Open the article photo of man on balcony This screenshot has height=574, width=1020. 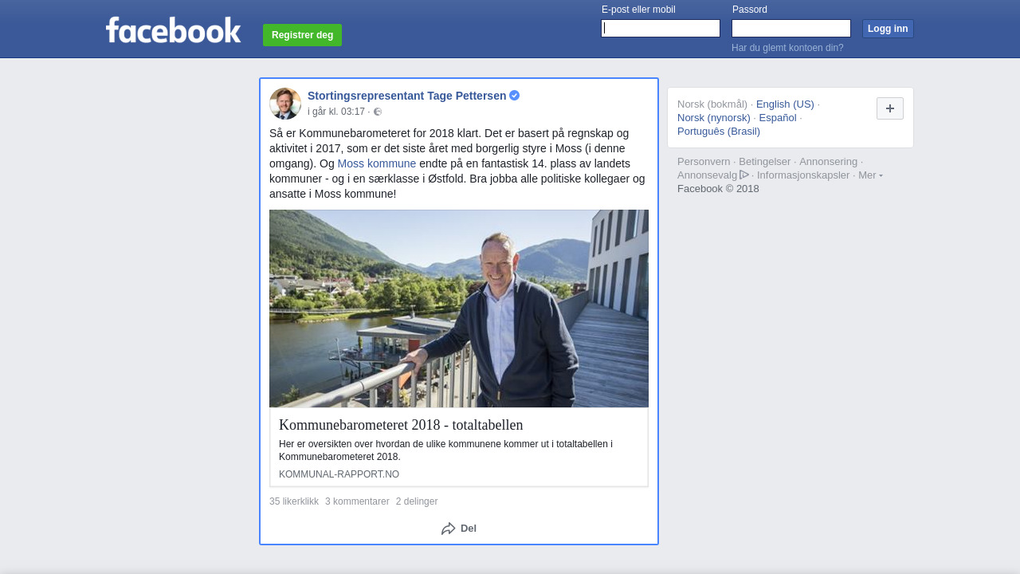pyautogui.click(x=459, y=309)
